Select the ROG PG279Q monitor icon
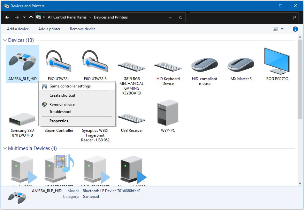The image size is (304, 210). coord(277,61)
